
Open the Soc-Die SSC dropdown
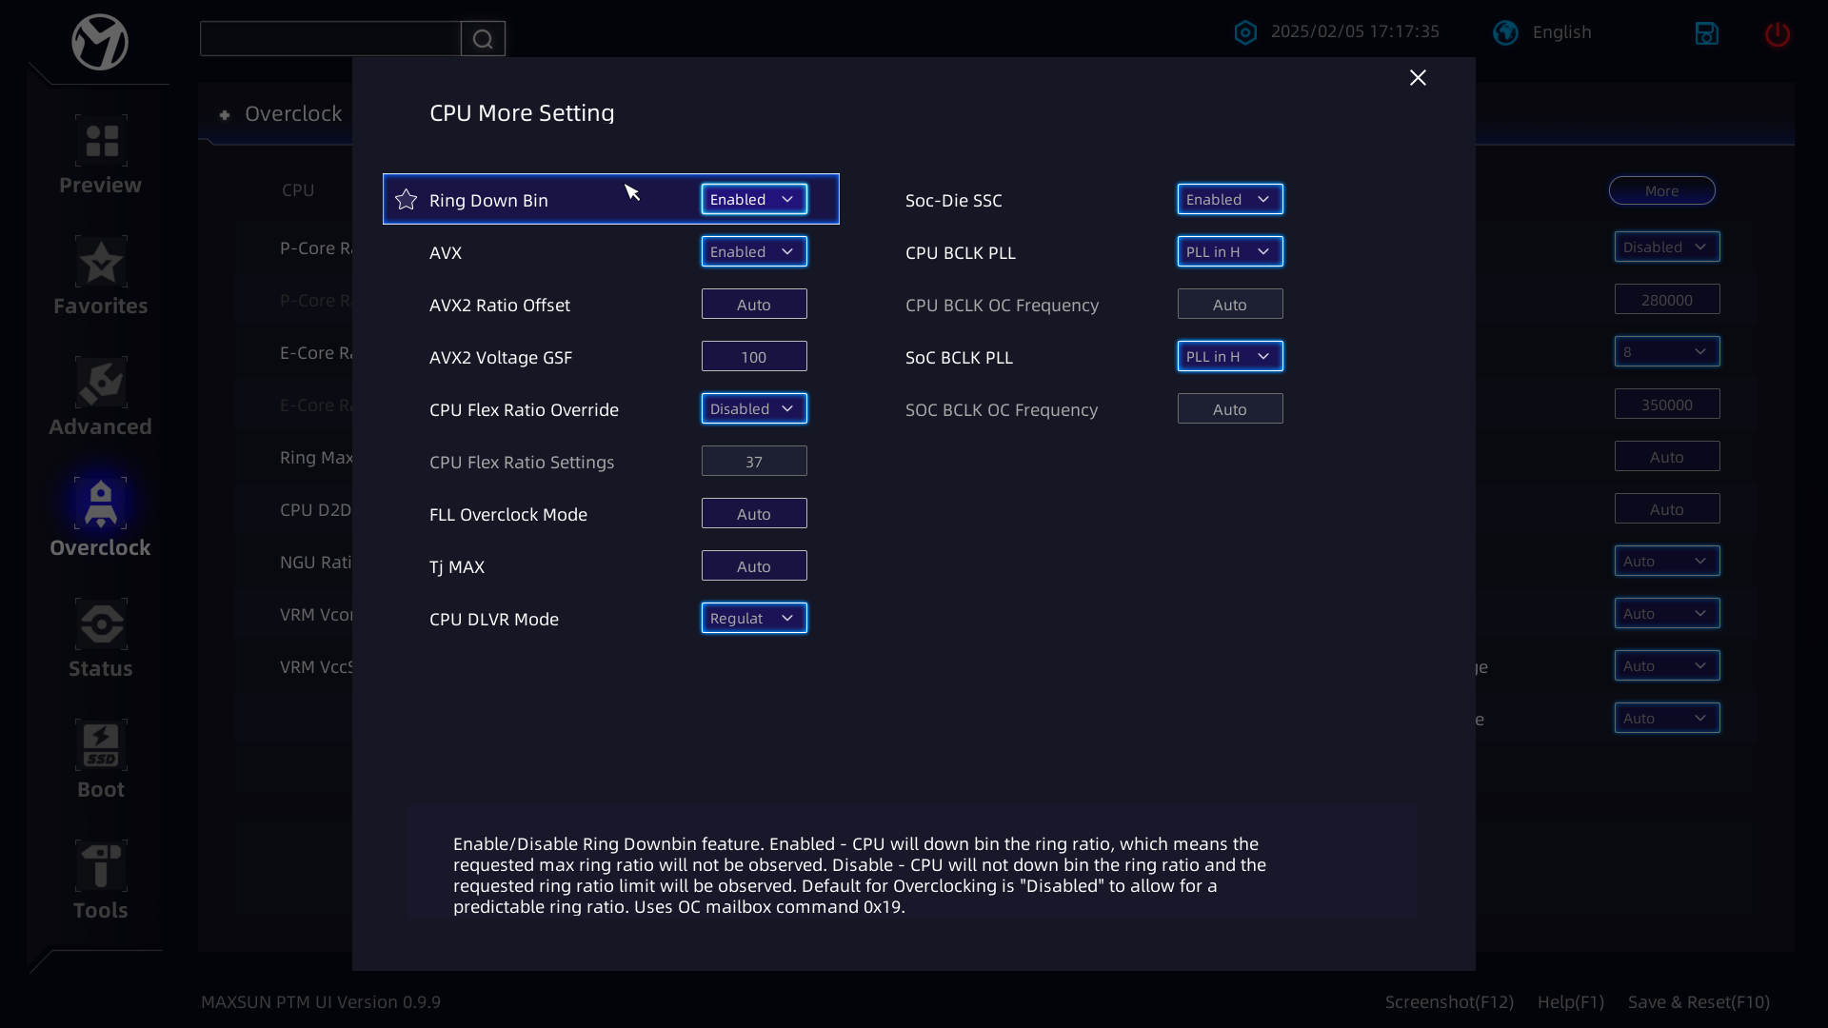click(1230, 199)
